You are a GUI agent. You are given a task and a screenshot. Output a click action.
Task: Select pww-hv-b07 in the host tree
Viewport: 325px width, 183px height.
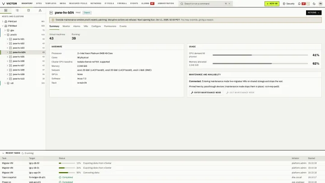(x=23, y=66)
